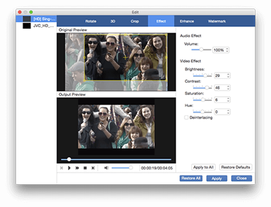
Task: Click the fast forward icon
Action: pos(77,168)
